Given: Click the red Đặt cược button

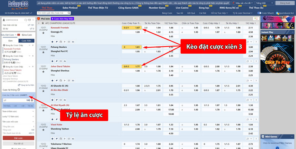Looking at the screenshot, I should coord(18,138).
